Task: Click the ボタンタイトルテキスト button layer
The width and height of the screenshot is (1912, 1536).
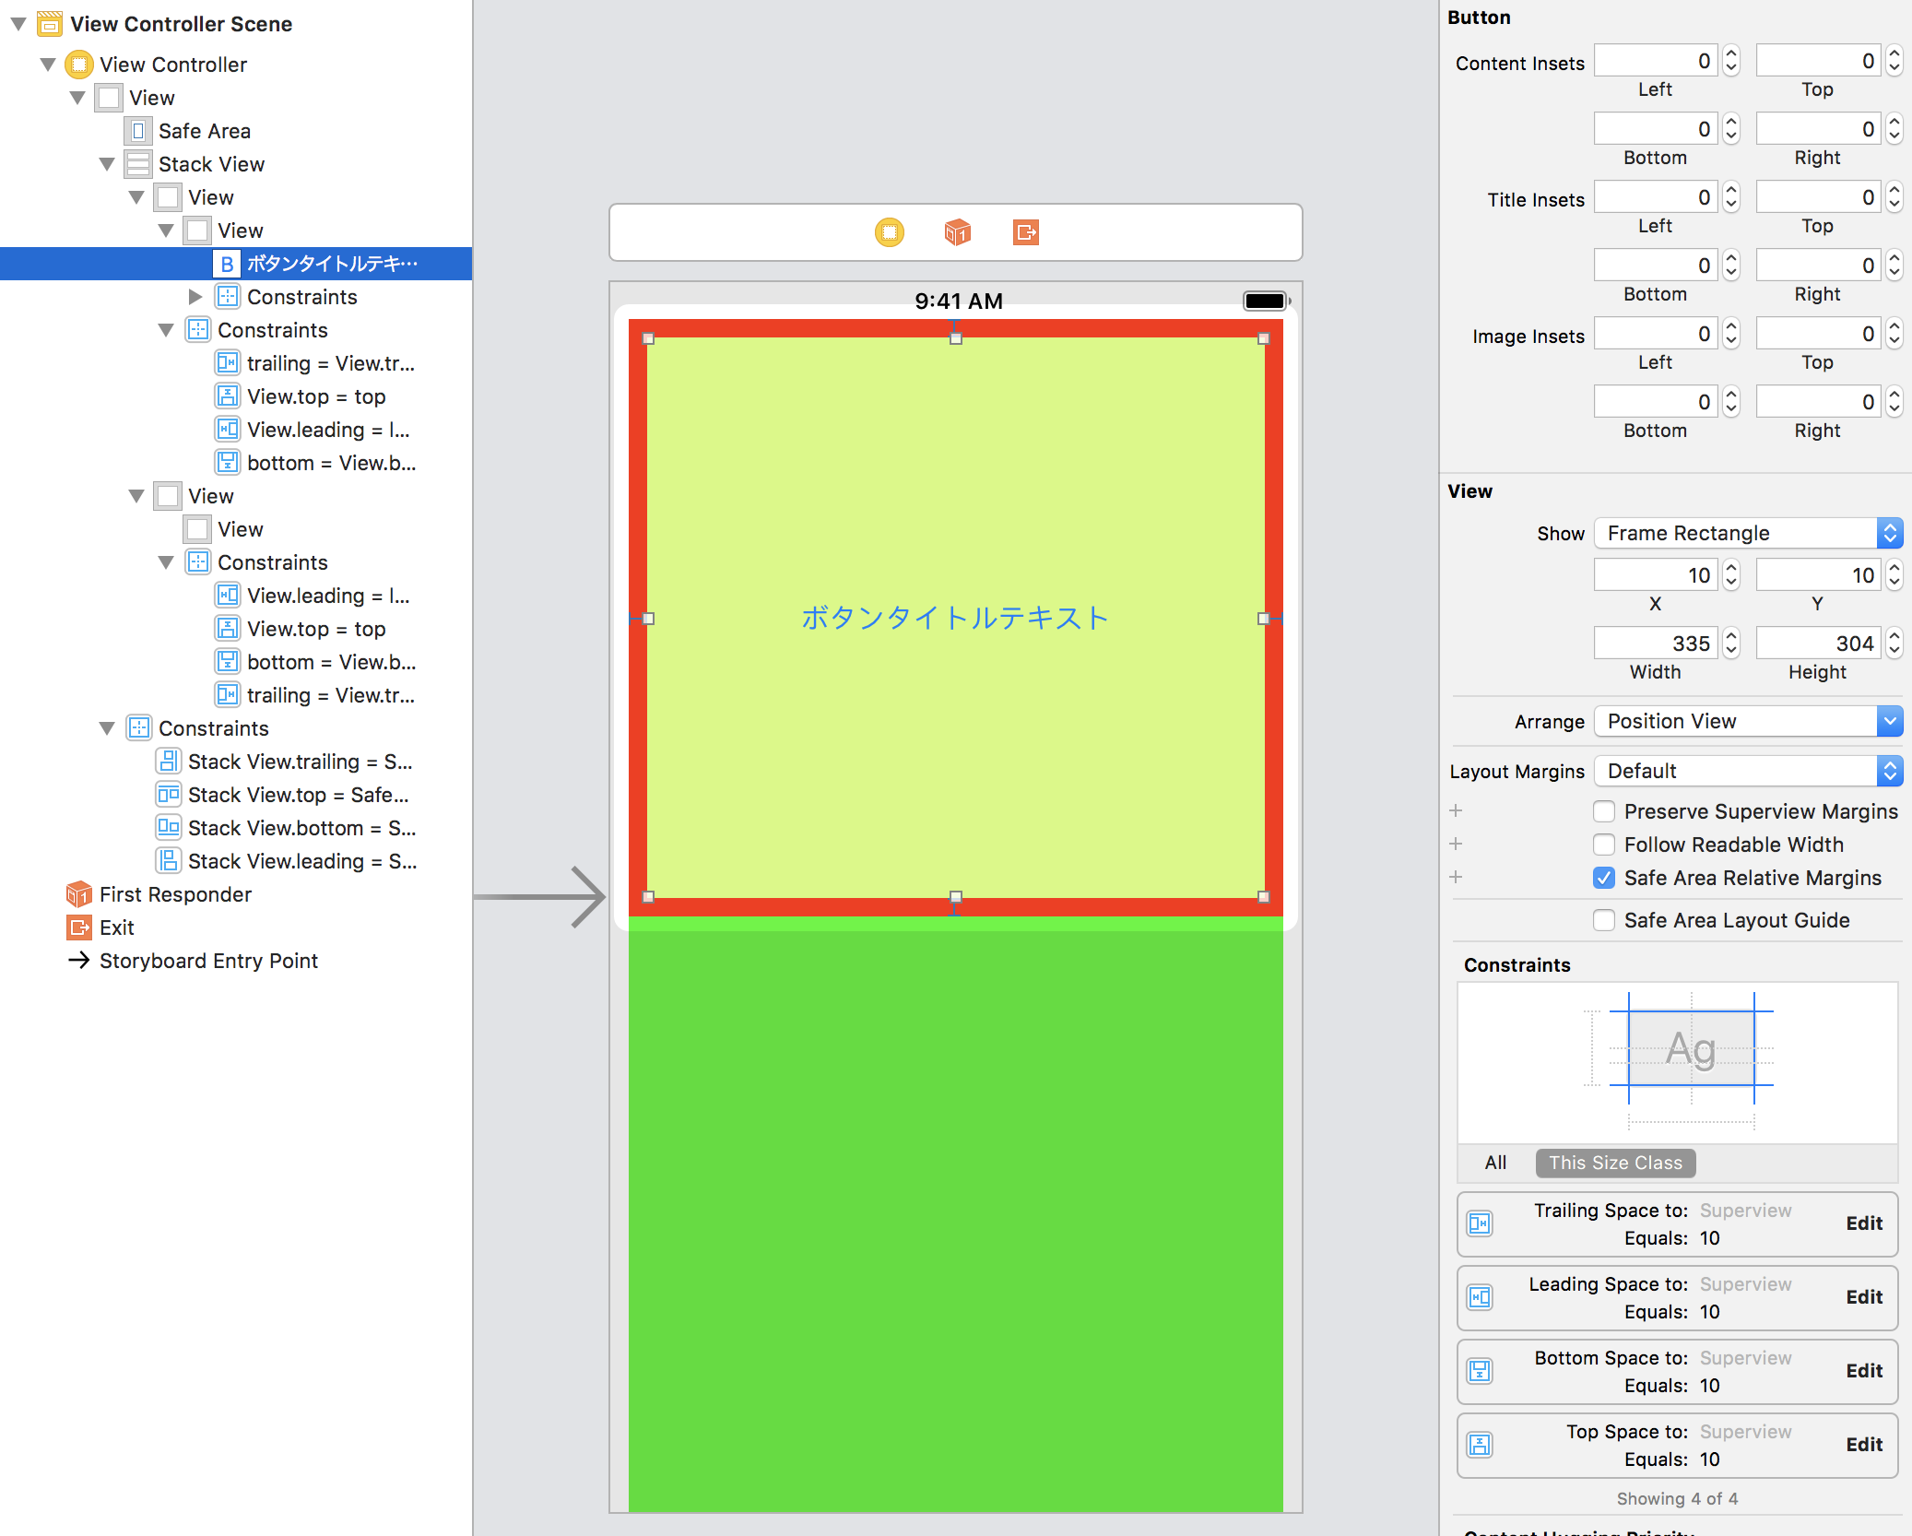Action: coord(334,262)
